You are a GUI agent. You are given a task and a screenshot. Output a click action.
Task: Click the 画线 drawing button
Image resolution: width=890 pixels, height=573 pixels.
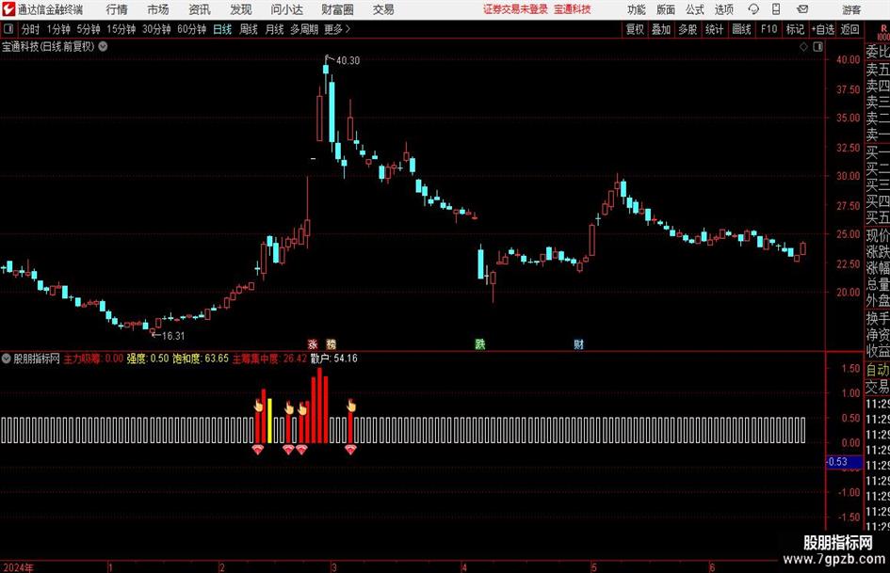[x=741, y=29]
